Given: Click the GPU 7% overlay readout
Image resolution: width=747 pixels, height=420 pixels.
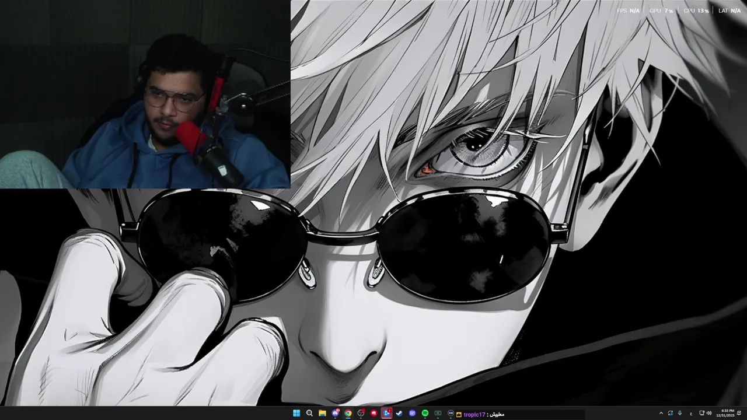Looking at the screenshot, I should 661,10.
